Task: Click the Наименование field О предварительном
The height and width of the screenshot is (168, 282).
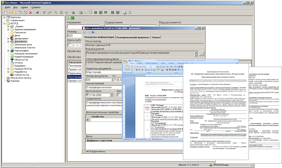Action: [x=104, y=87]
